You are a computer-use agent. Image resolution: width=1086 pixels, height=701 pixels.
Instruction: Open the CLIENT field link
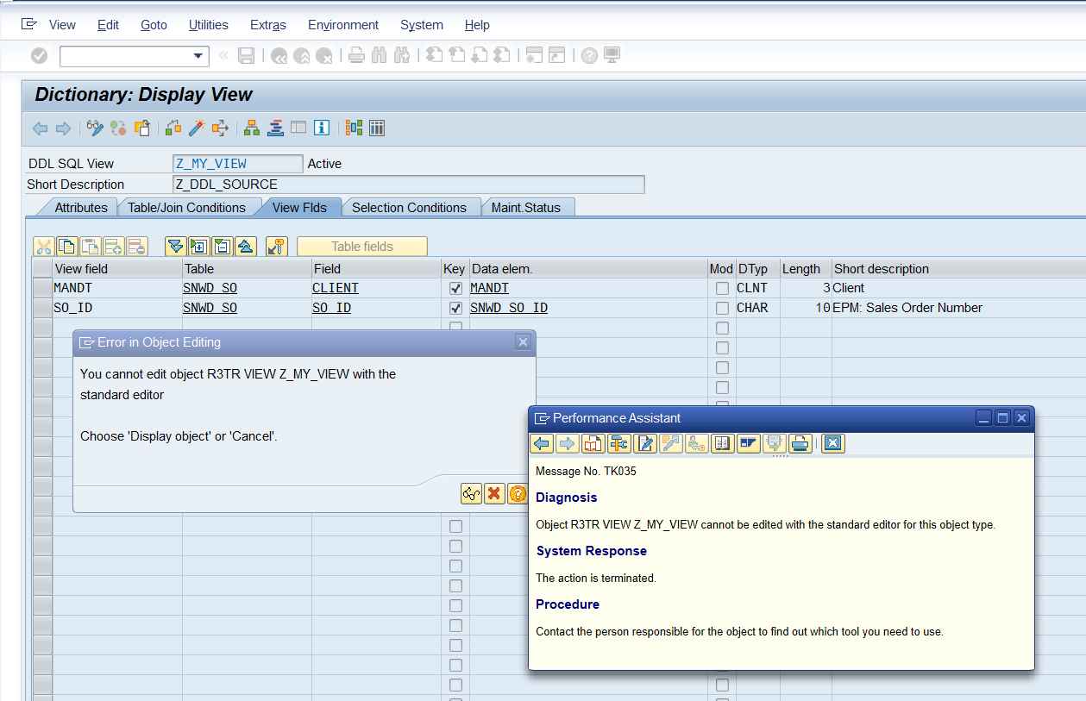(x=336, y=288)
